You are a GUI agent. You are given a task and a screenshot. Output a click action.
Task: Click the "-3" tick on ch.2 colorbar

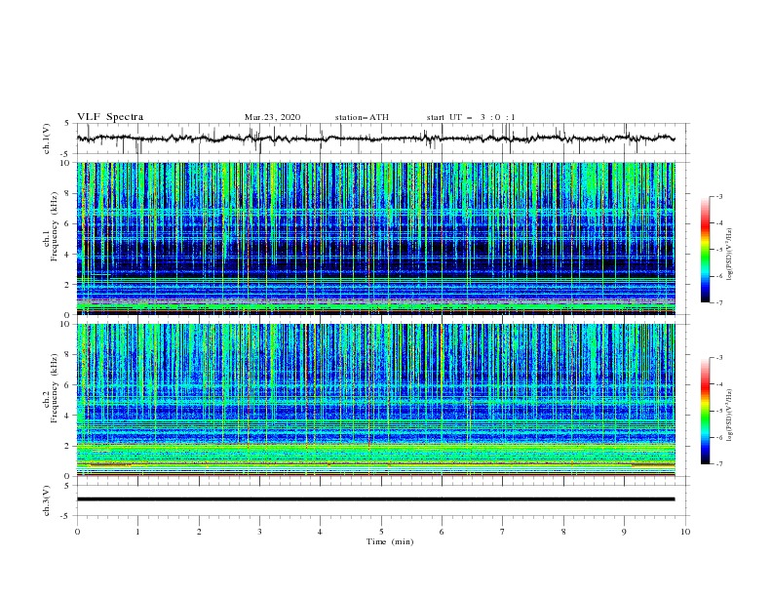[x=719, y=358]
